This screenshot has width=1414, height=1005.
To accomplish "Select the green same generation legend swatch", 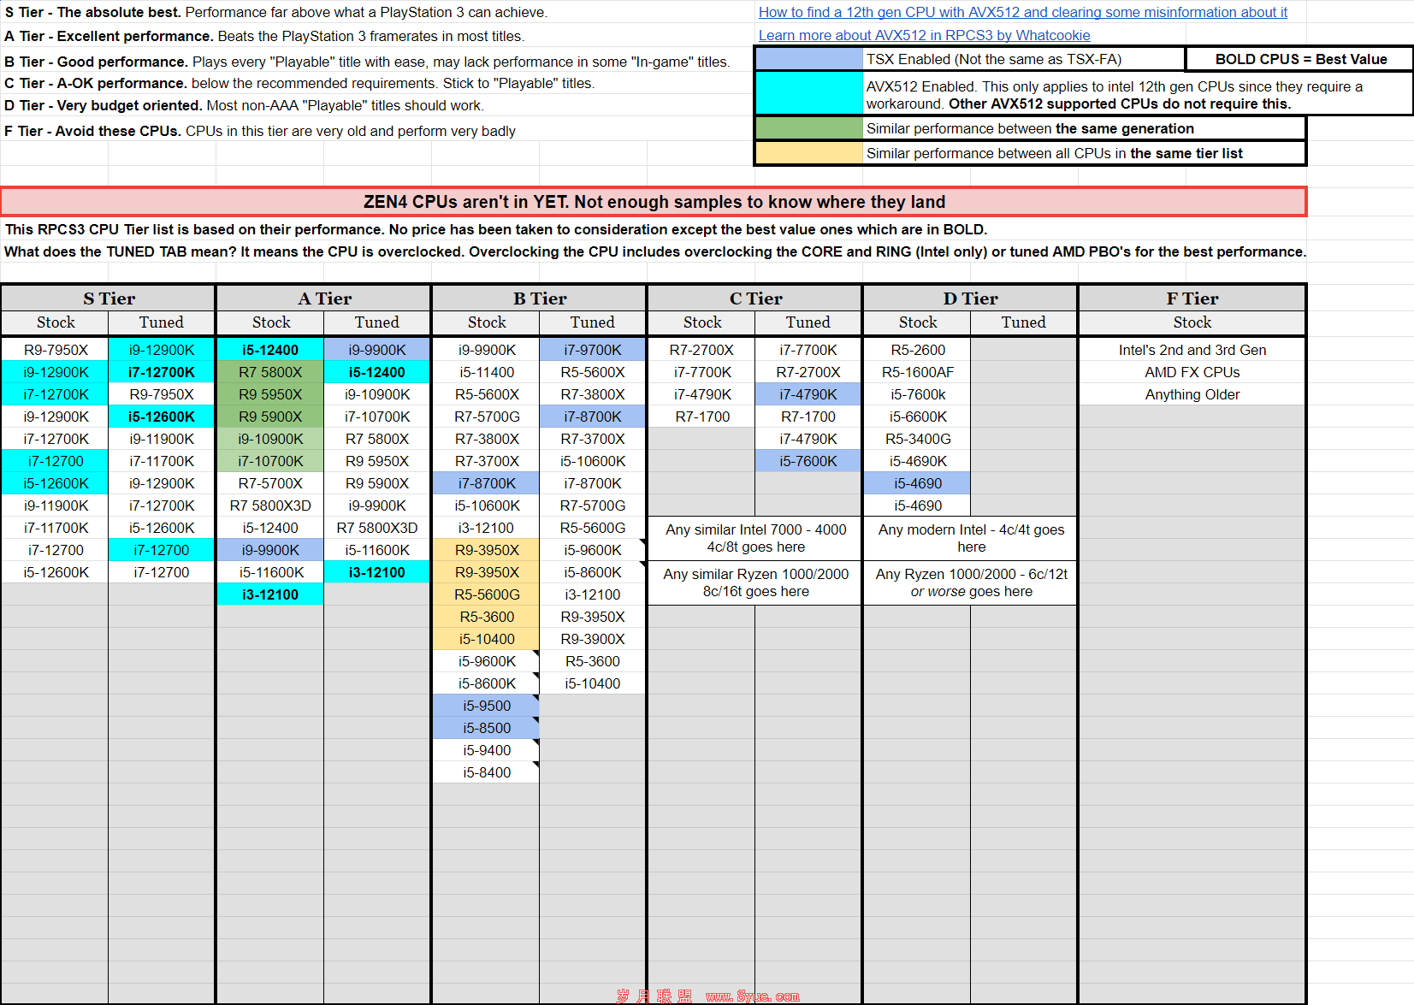I will tap(809, 128).
